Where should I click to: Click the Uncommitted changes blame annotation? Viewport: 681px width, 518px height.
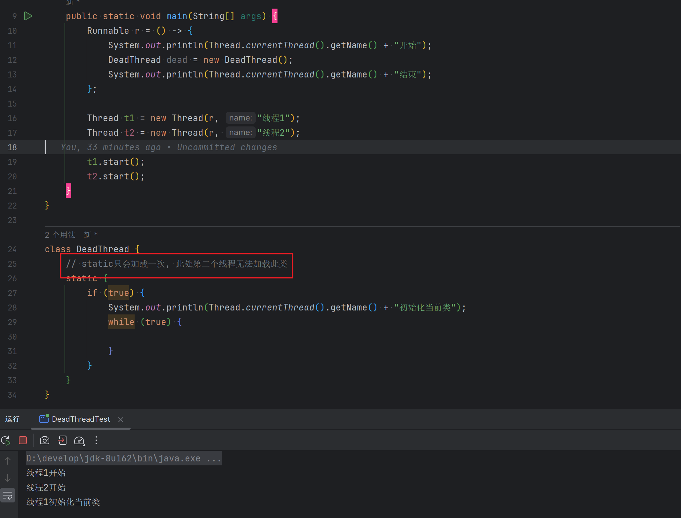227,147
